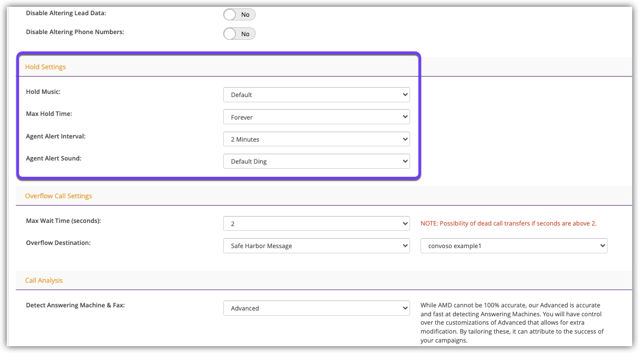Click the Hold Music field label
The image size is (639, 353).
(x=43, y=92)
